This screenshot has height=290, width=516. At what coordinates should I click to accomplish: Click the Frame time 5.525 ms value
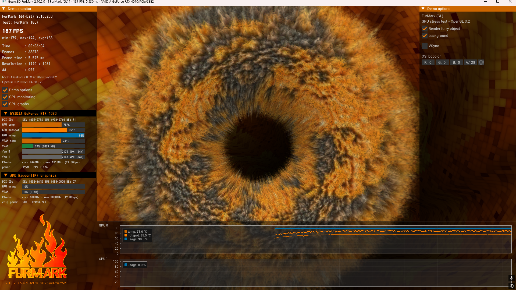tap(36, 58)
